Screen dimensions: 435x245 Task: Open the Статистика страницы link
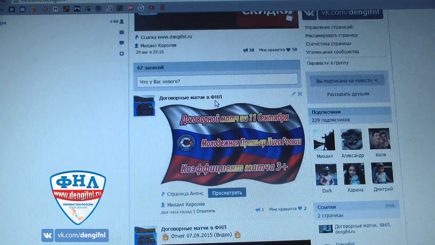tap(328, 44)
